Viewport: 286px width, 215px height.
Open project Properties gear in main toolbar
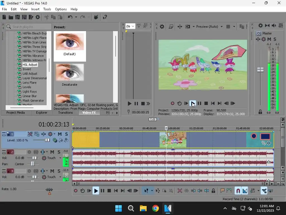click(38, 17)
